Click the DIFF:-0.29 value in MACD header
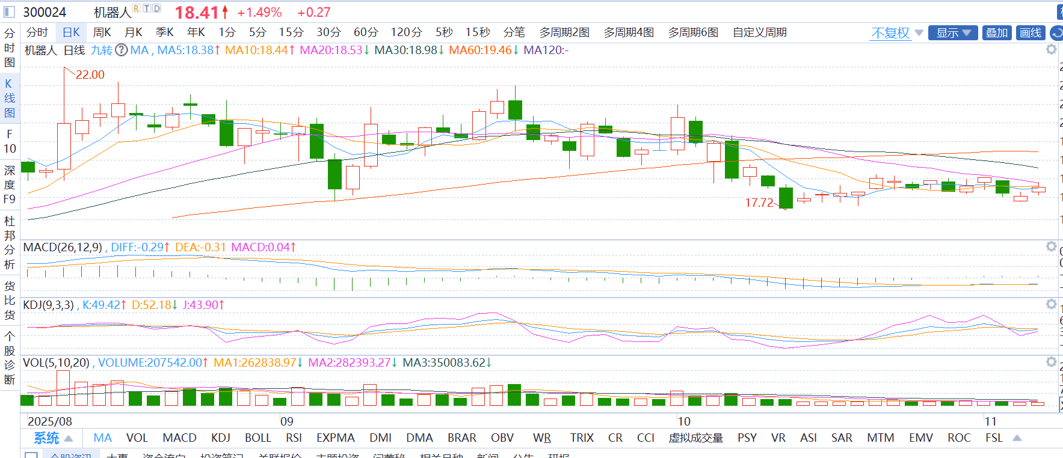1063x458 pixels. [140, 247]
